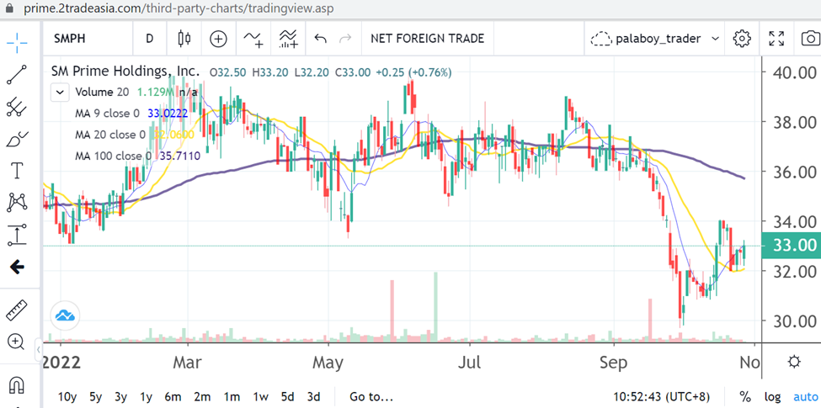Select the MA 20 close indicator legend

click(x=110, y=135)
